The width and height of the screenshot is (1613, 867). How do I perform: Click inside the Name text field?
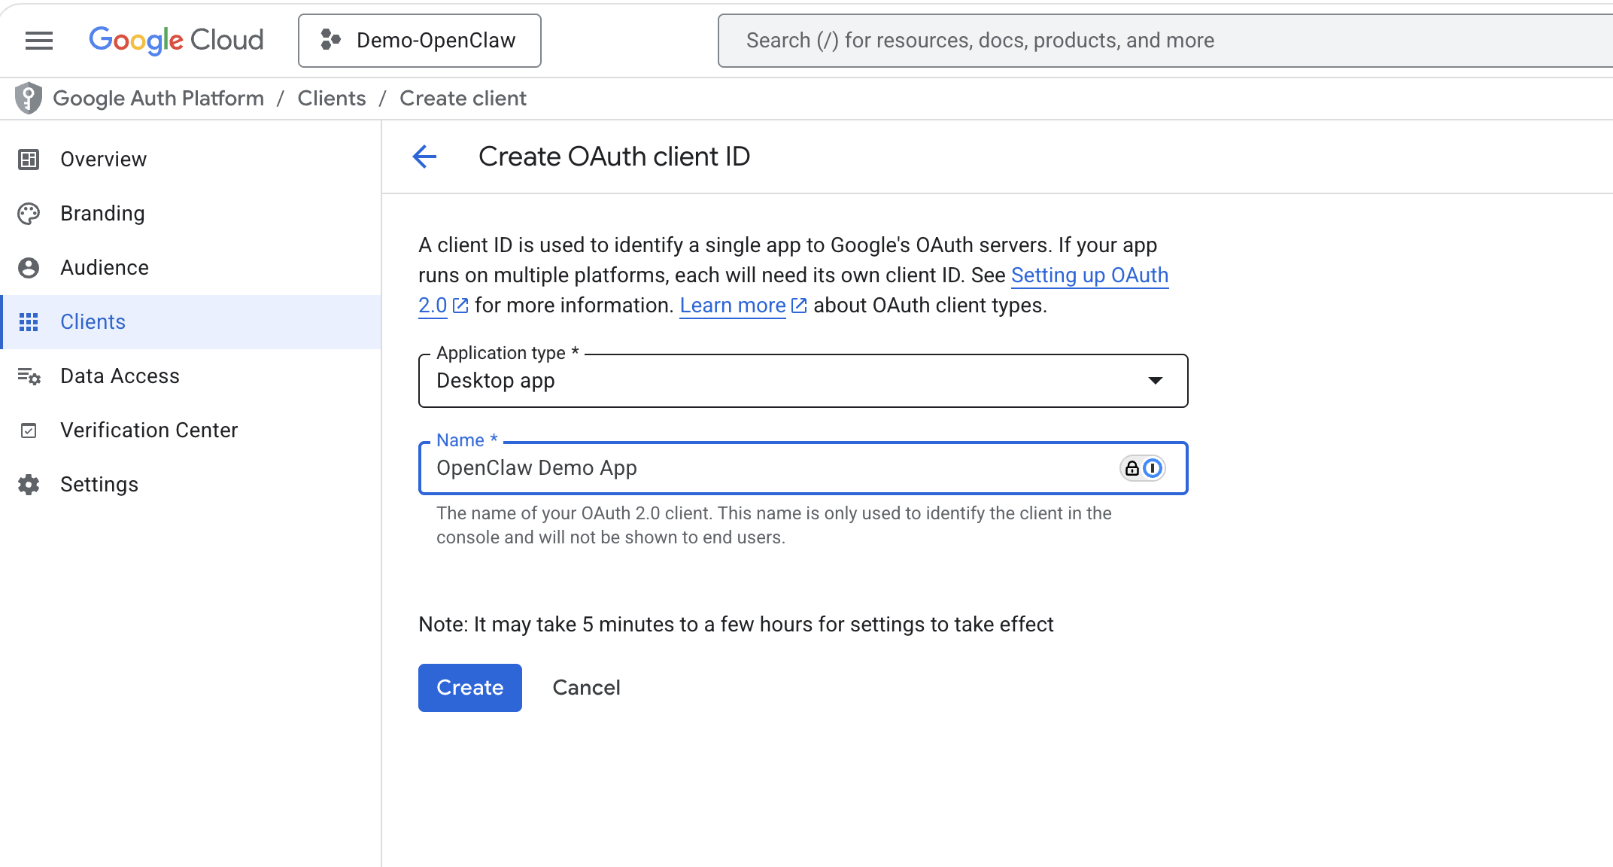(x=752, y=467)
